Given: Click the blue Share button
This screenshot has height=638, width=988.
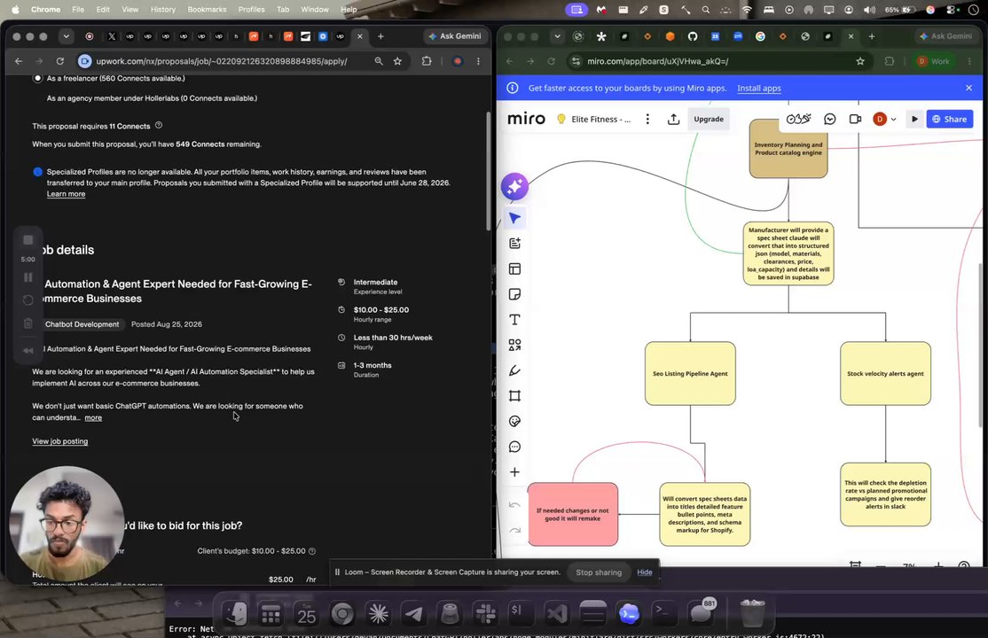Looking at the screenshot, I should point(950,119).
